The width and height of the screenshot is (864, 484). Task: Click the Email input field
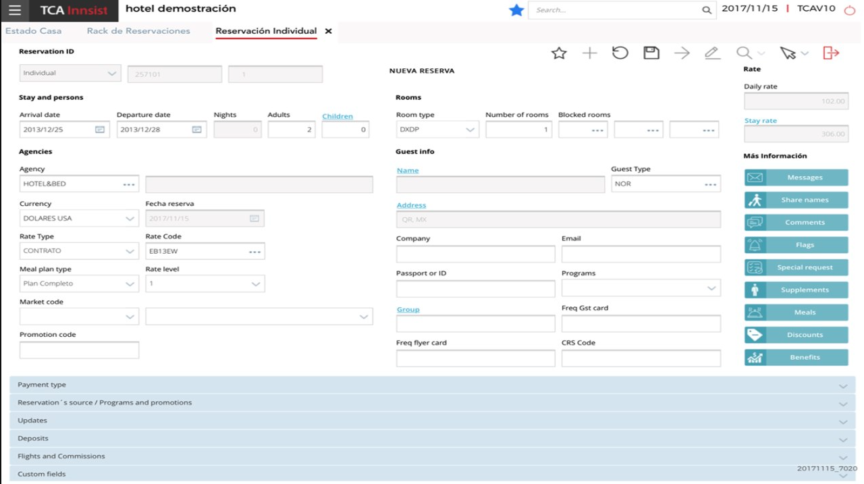[x=641, y=254]
